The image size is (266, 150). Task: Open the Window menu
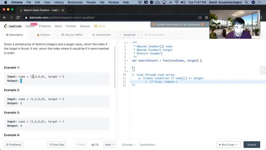click(x=113, y=2)
